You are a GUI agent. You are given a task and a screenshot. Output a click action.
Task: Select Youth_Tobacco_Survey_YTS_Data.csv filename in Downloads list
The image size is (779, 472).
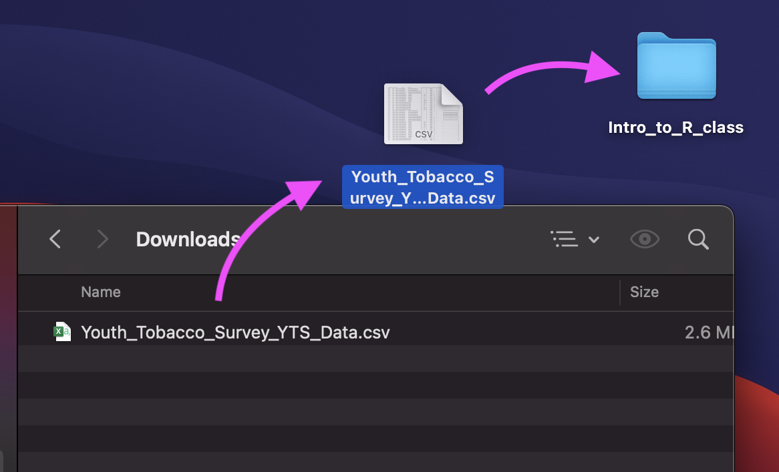tap(235, 332)
